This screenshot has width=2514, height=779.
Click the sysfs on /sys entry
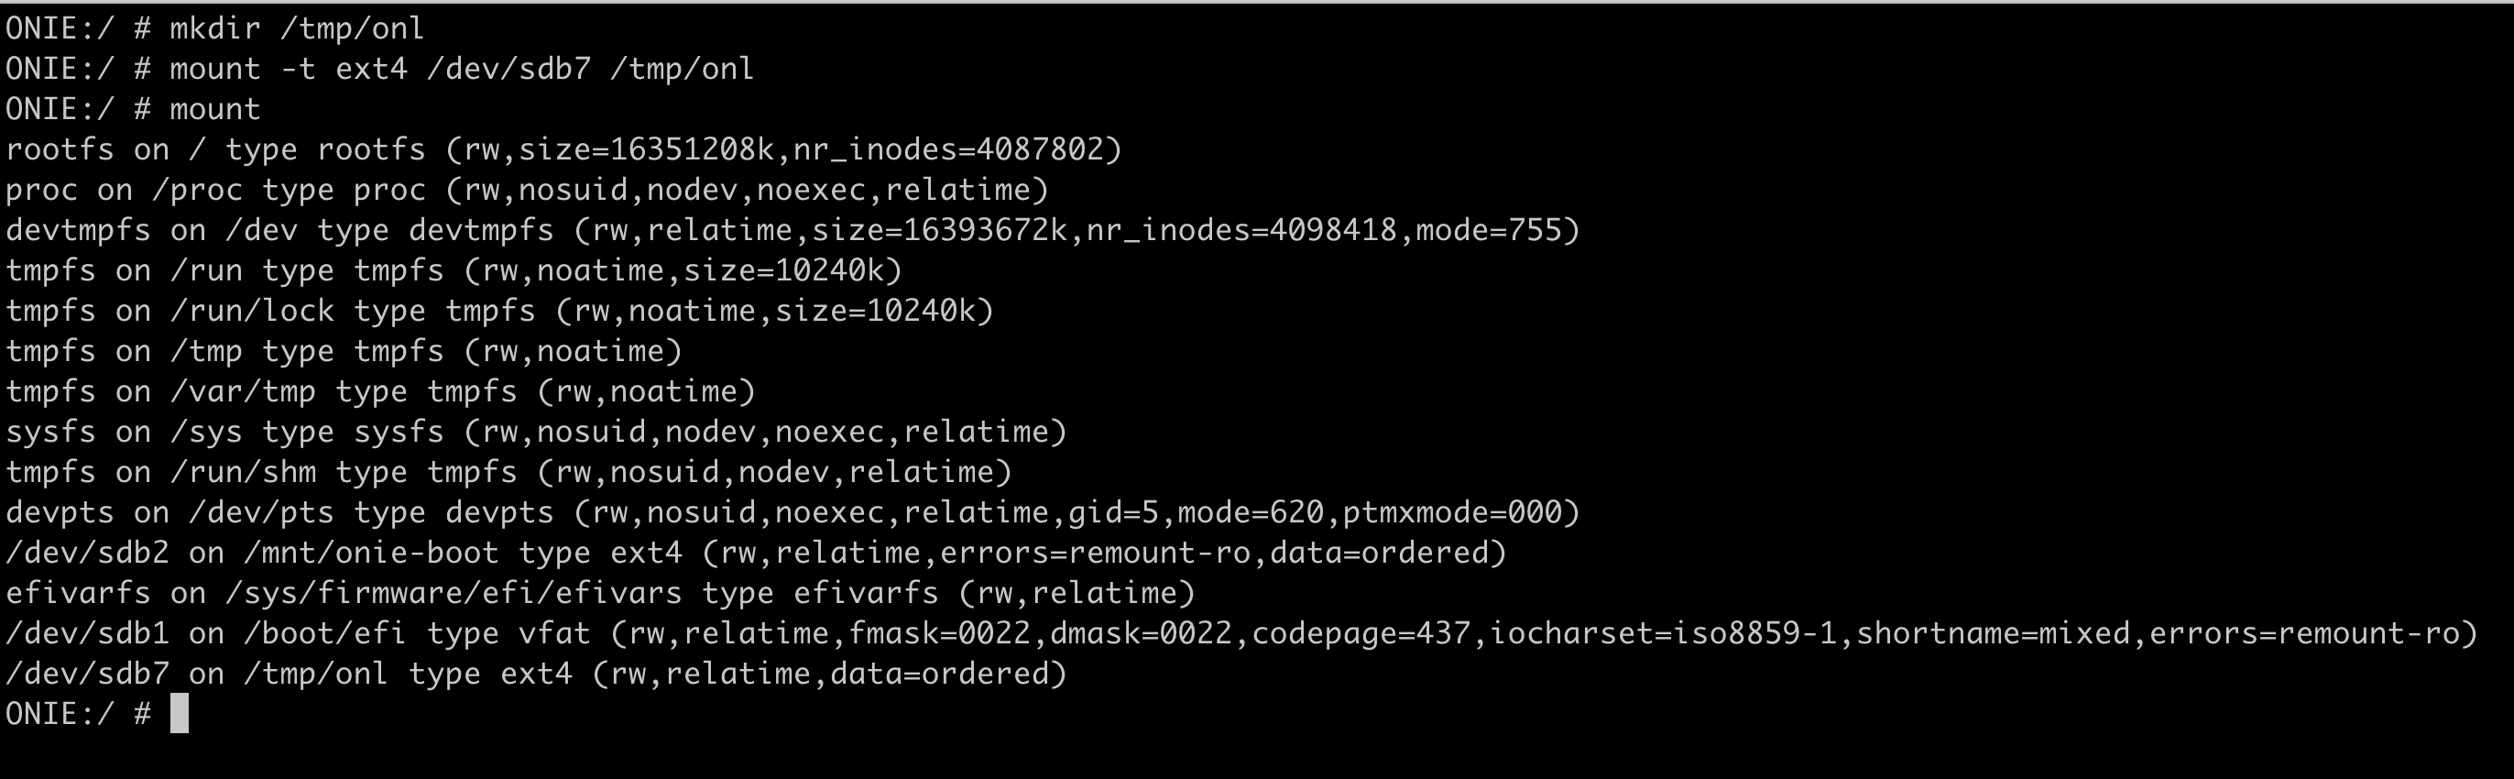[537, 432]
